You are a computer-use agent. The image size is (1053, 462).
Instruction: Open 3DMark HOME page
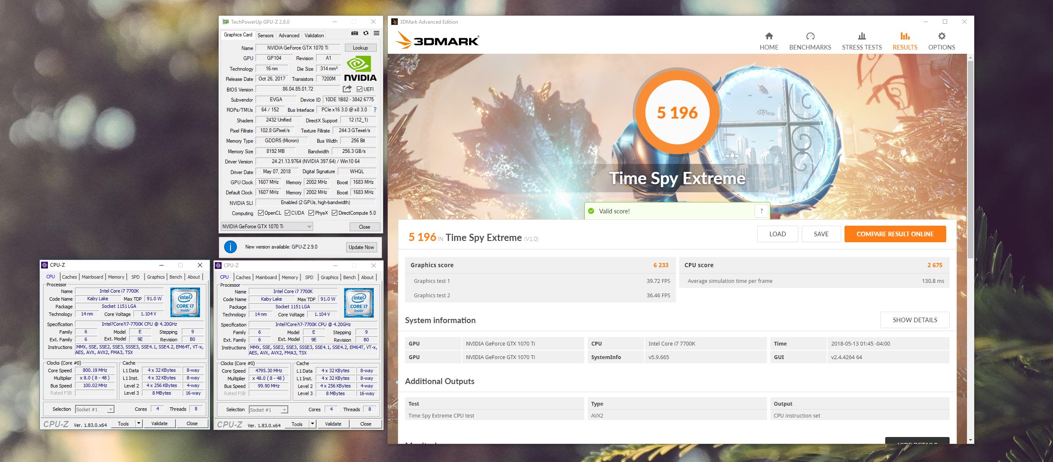tap(769, 41)
